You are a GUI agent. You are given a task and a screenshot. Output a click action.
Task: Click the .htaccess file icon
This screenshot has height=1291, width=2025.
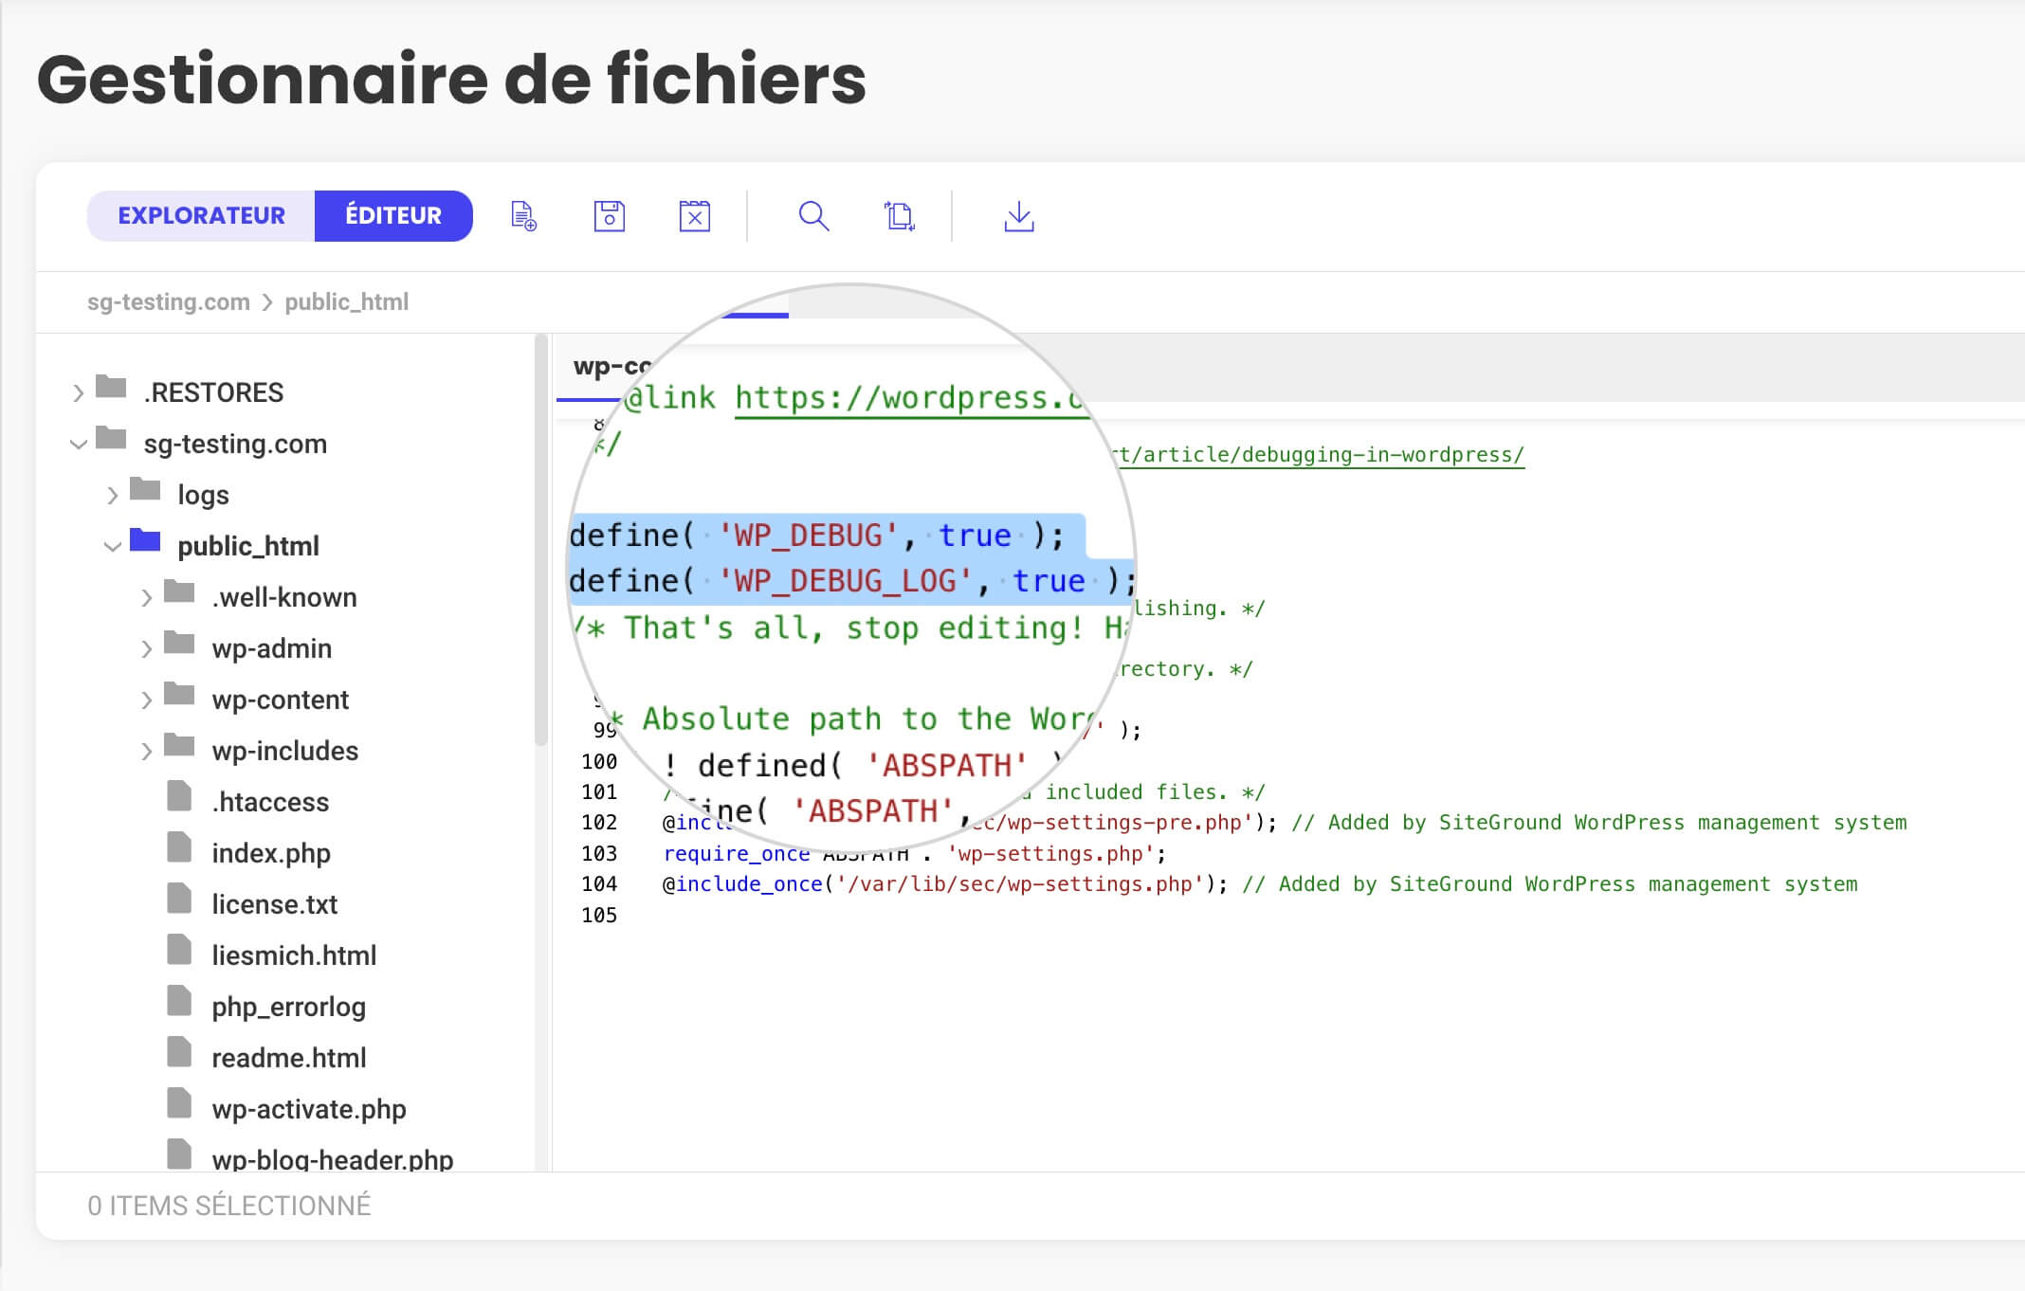tap(179, 795)
